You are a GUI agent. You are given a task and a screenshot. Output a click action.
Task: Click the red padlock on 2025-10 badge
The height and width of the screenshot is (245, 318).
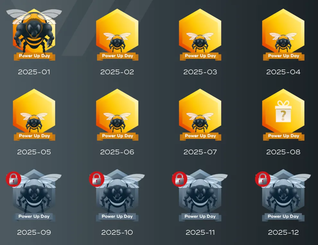tap(97, 179)
